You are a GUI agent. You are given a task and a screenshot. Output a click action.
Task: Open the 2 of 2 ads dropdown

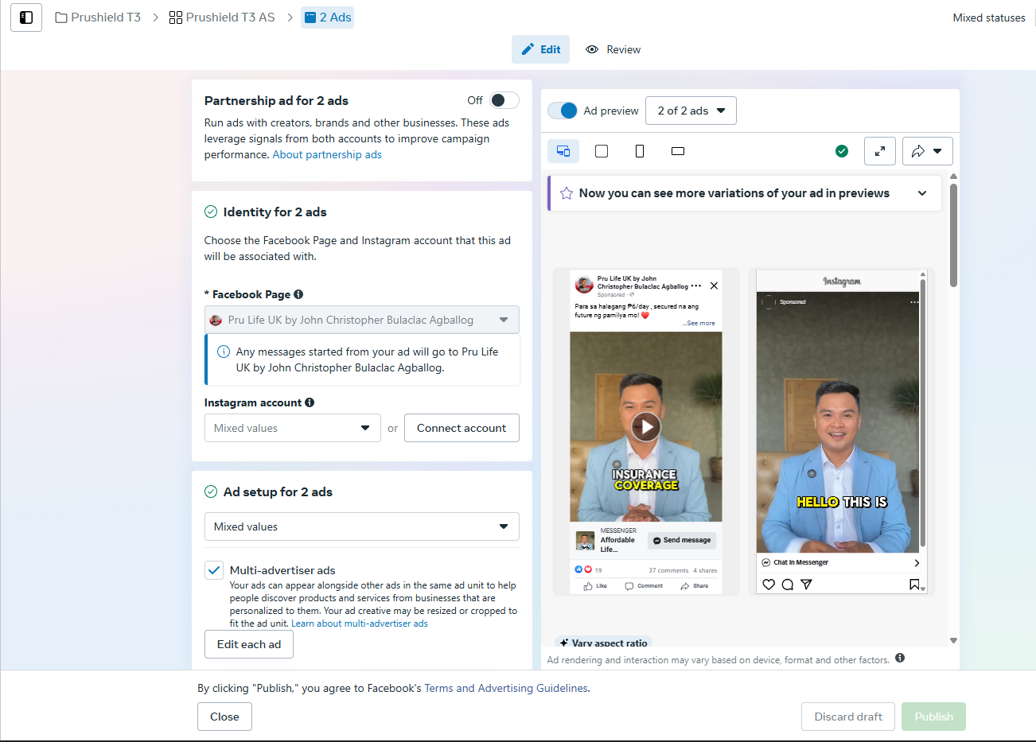pyautogui.click(x=691, y=111)
